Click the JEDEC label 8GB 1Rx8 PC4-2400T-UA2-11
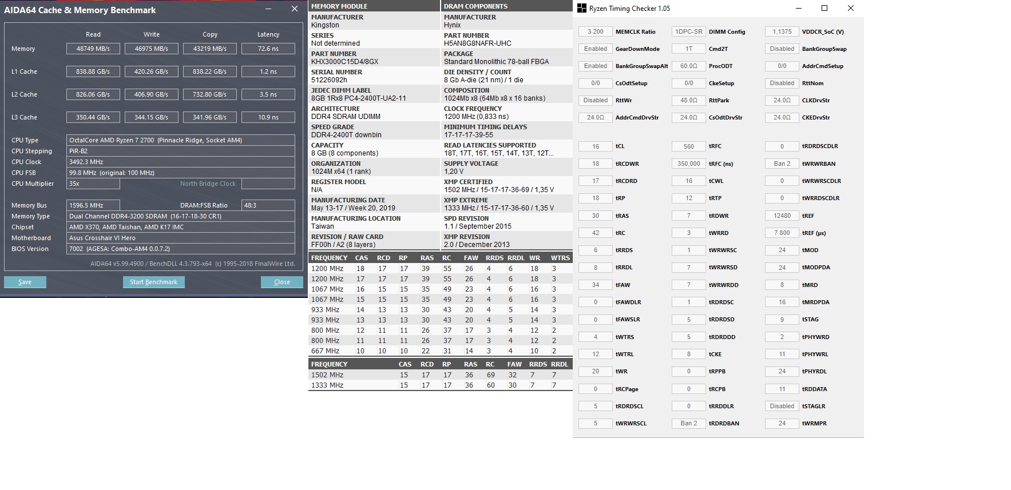 pyautogui.click(x=359, y=98)
